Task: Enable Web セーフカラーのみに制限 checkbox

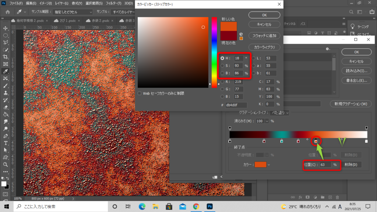Action: point(140,93)
